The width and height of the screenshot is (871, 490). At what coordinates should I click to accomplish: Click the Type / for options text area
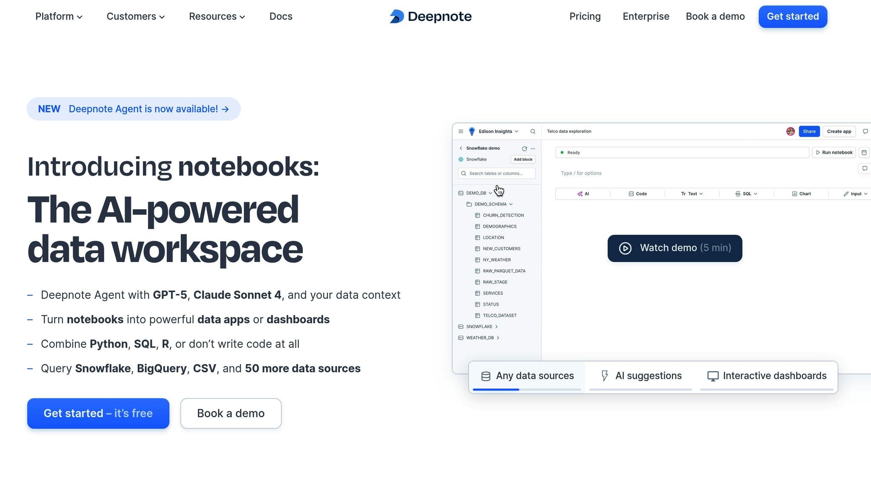[581, 173]
